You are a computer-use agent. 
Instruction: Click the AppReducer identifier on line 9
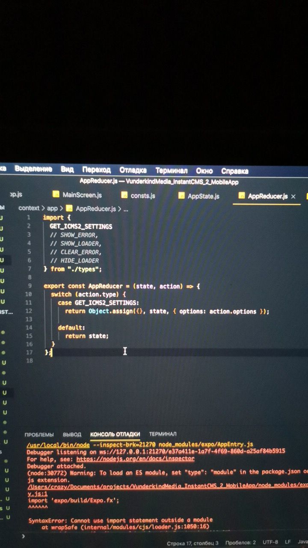click(106, 286)
